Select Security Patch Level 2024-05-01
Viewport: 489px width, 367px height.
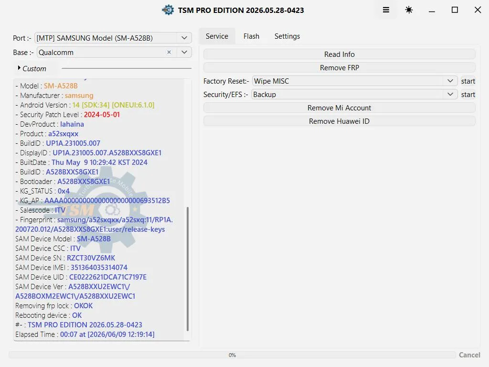click(102, 115)
